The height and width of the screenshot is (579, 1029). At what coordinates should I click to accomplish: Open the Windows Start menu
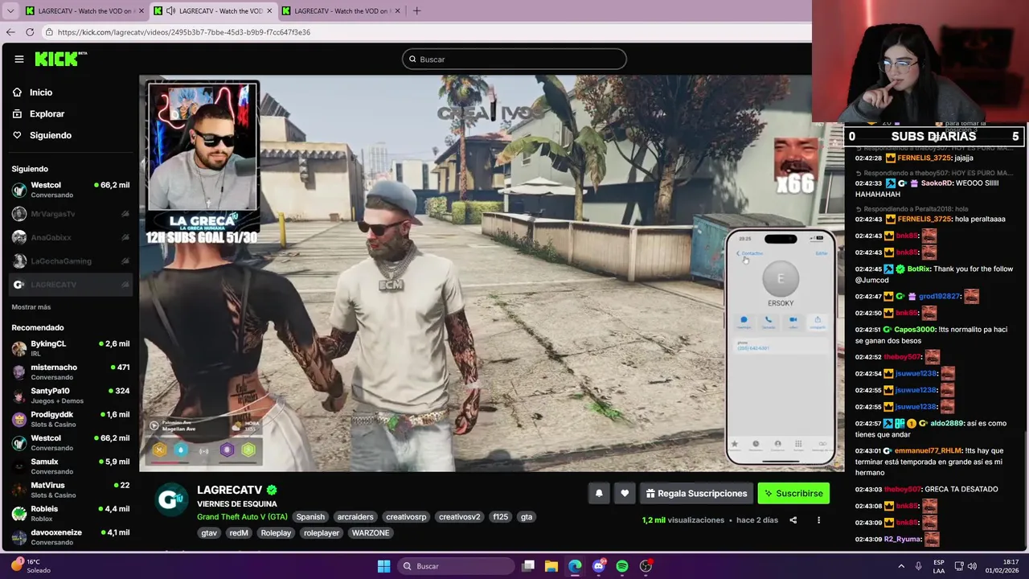click(x=383, y=566)
